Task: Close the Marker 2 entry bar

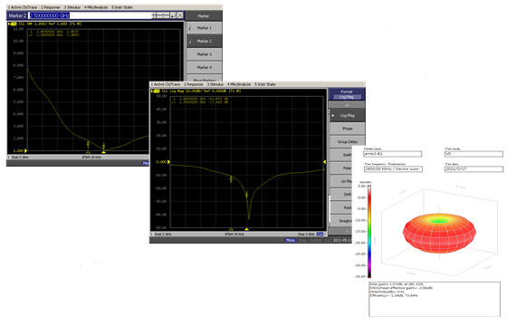Action: (180, 15)
